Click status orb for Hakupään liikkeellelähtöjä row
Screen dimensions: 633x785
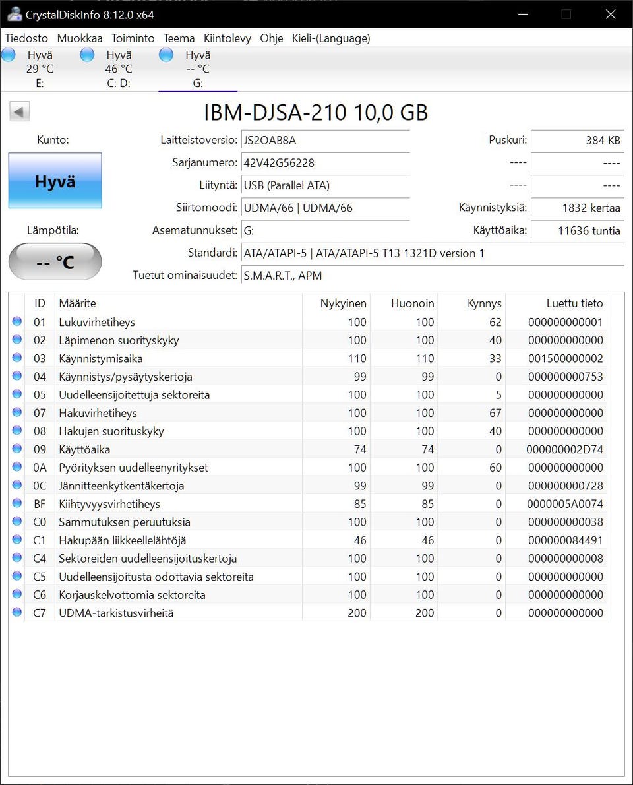coord(17,539)
